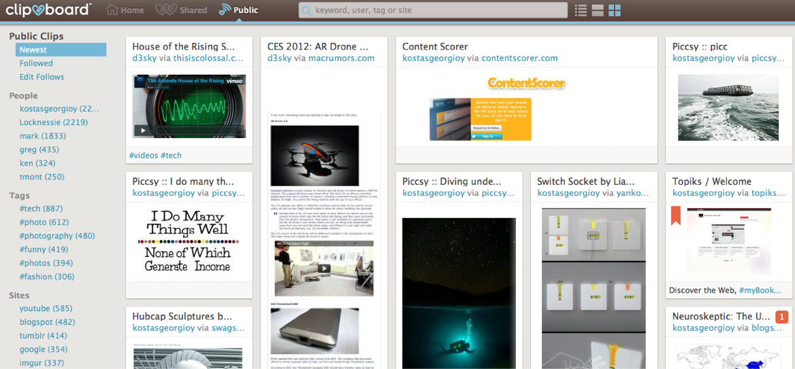Type in the keyword search field

click(x=436, y=11)
